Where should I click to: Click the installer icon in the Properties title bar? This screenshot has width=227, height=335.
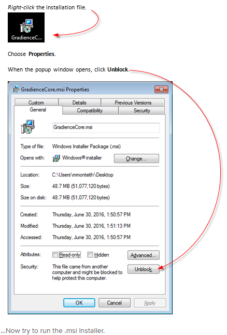(16, 89)
